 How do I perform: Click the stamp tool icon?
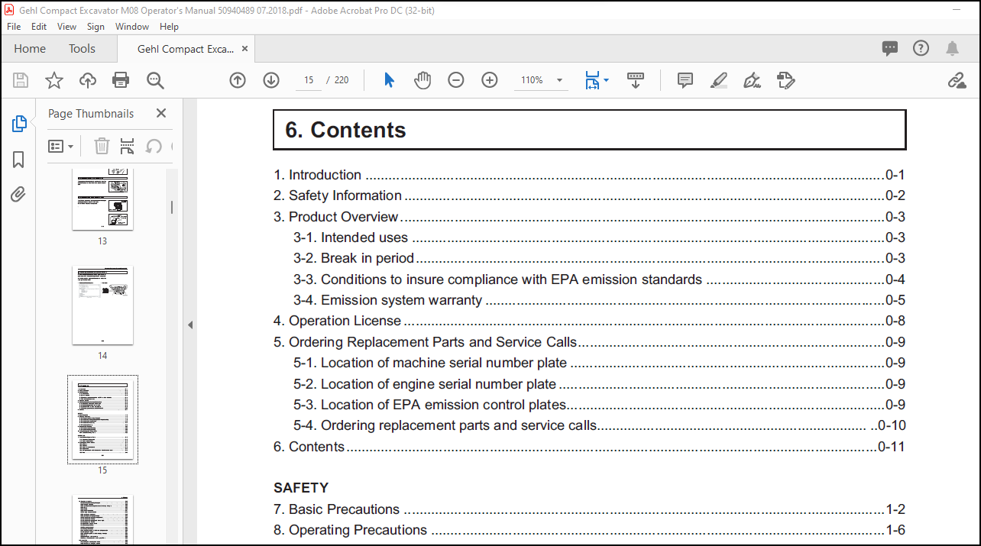click(786, 80)
